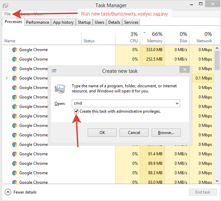Click the Browse... button
Screen dimensions: 221x201
pos(166,133)
